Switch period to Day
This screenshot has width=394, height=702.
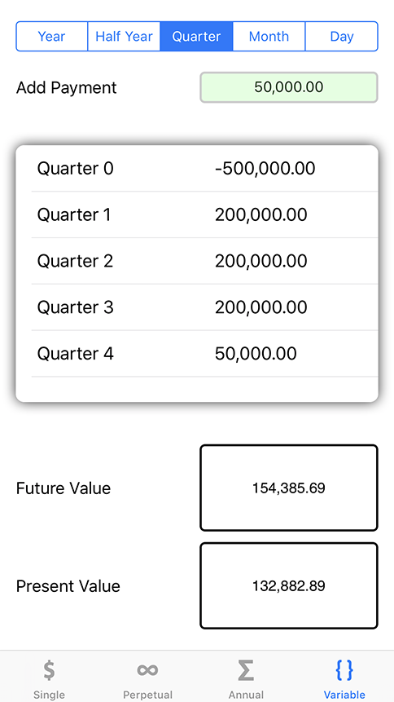coord(342,36)
